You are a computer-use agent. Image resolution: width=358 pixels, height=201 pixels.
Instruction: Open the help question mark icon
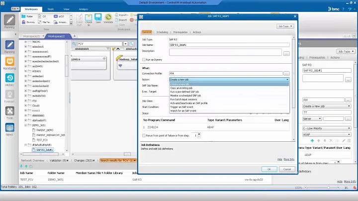pyautogui.click(x=343, y=9)
